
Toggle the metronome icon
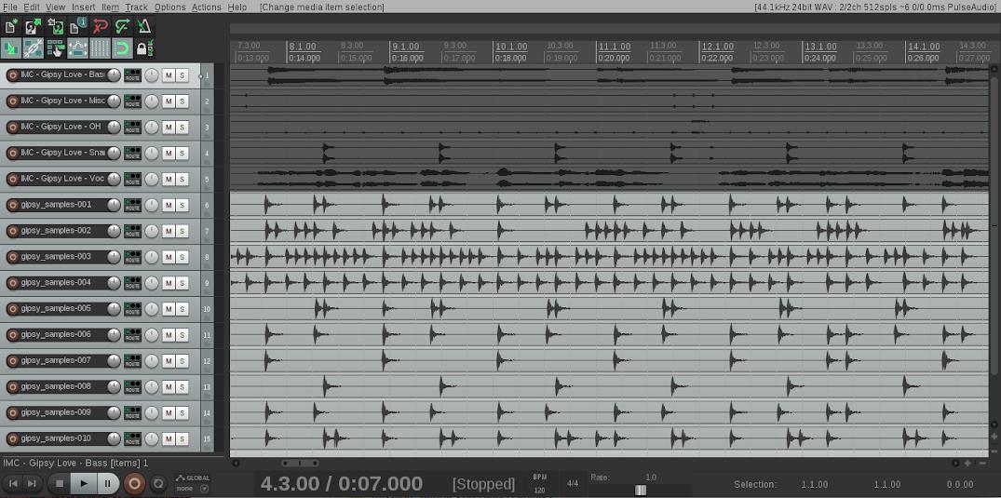click(144, 26)
